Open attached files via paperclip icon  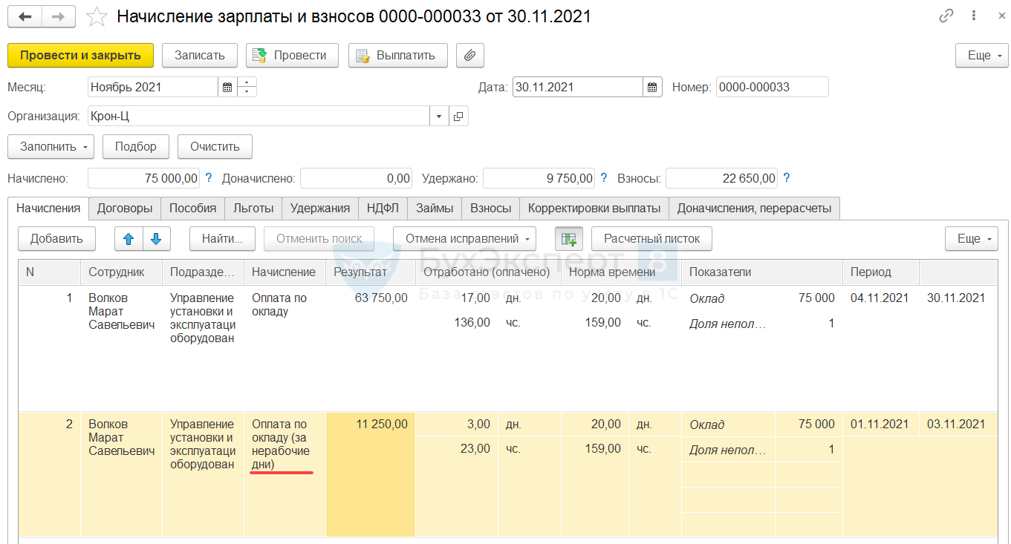469,56
